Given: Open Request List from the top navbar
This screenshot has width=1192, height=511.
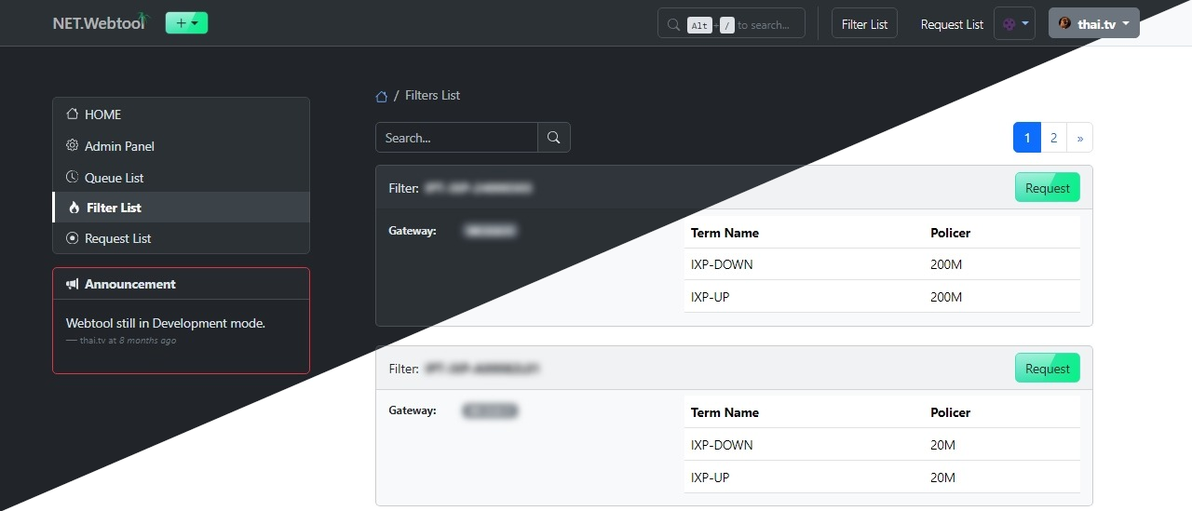Looking at the screenshot, I should pyautogui.click(x=952, y=24).
